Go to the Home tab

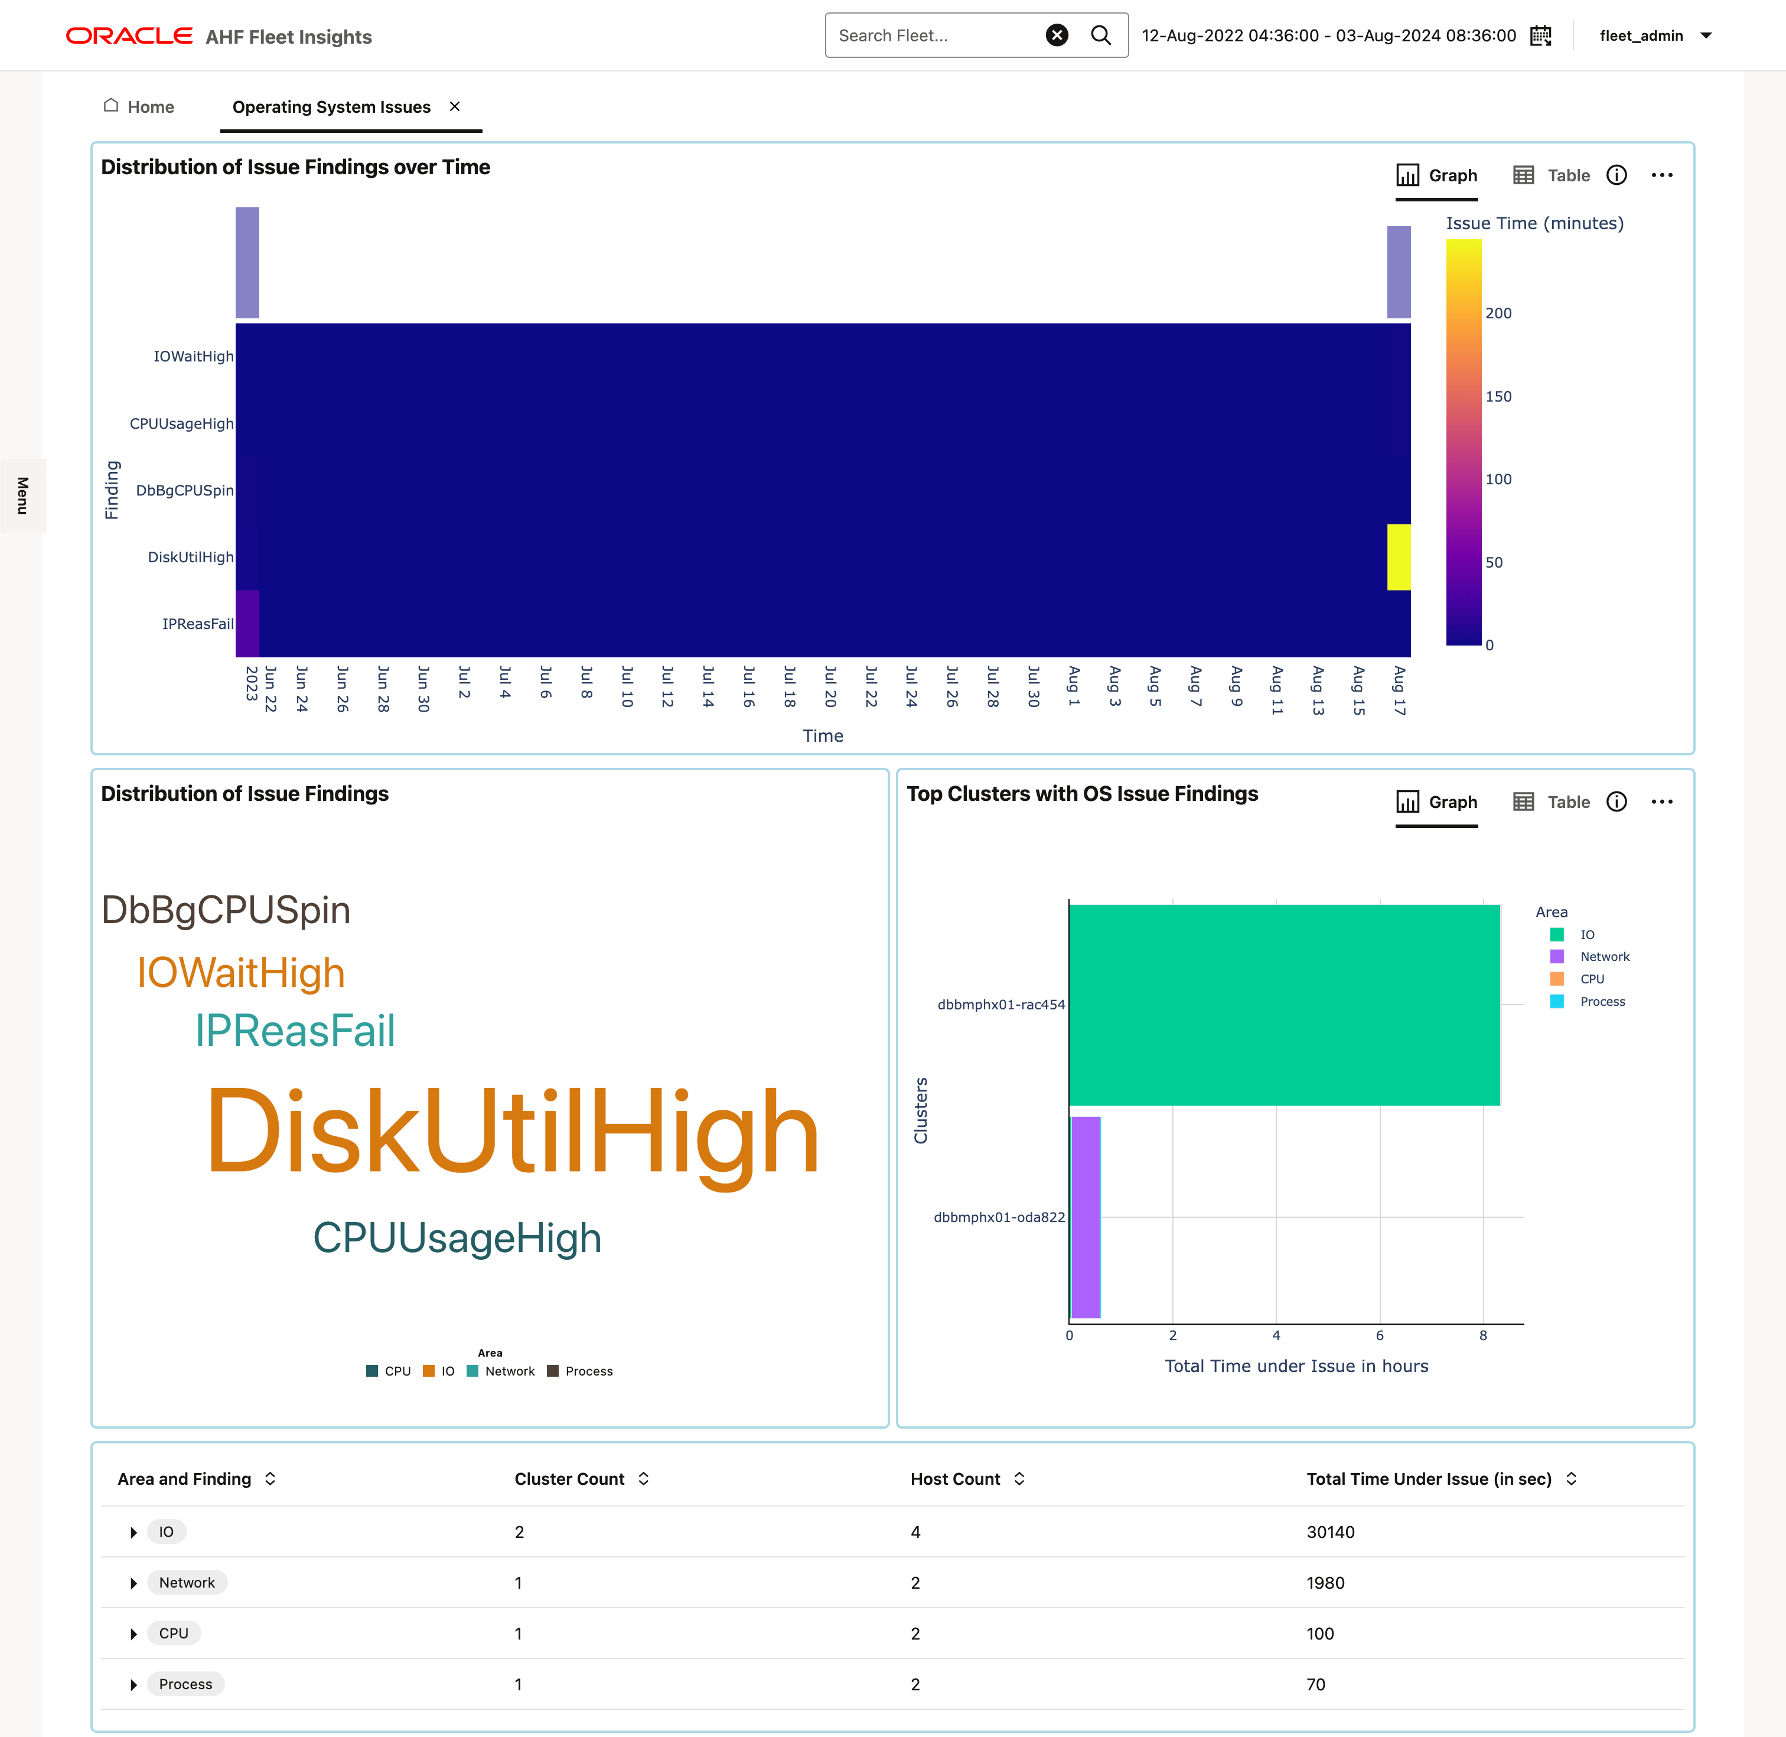click(x=139, y=107)
